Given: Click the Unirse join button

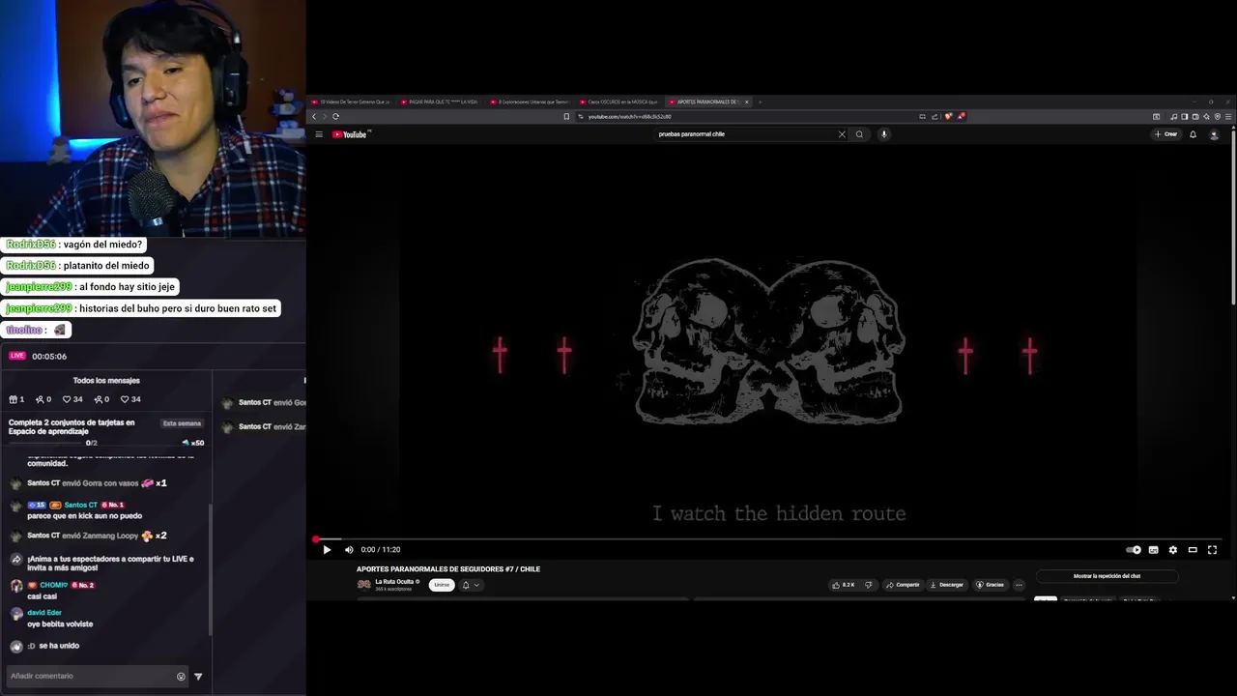Looking at the screenshot, I should [x=442, y=585].
